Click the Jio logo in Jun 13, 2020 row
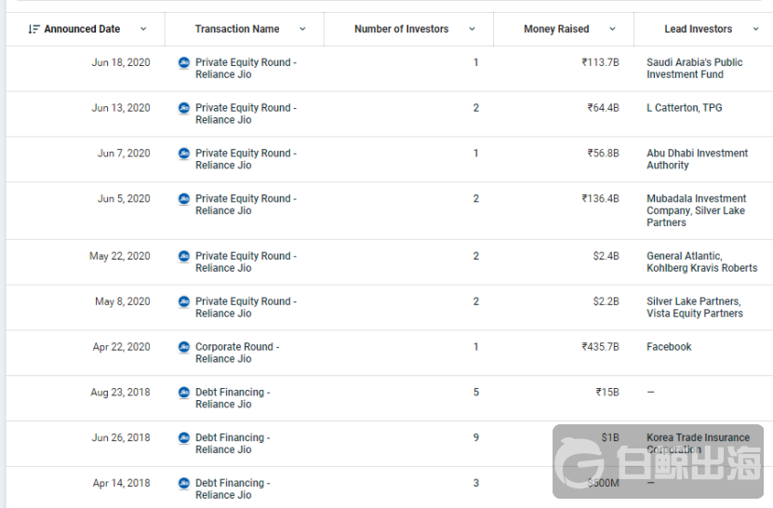Viewport: 773px width, 508px height. point(184,108)
